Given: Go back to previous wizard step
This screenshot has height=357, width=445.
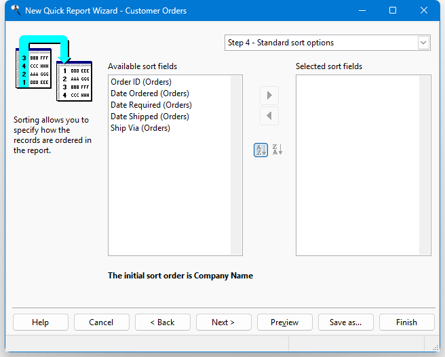Looking at the screenshot, I should (162, 322).
